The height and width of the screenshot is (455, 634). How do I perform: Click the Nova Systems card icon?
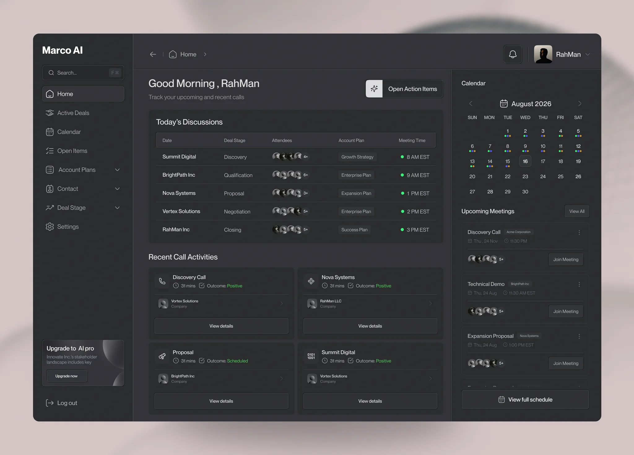tap(311, 281)
